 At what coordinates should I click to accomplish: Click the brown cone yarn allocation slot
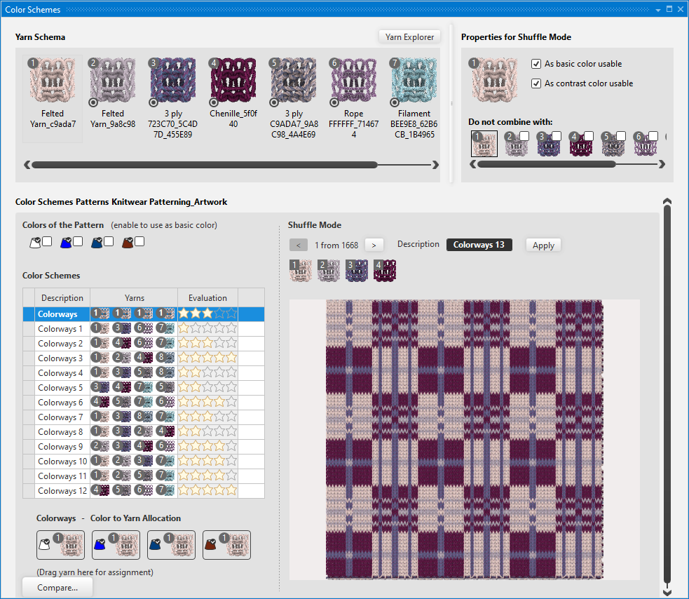tap(226, 545)
